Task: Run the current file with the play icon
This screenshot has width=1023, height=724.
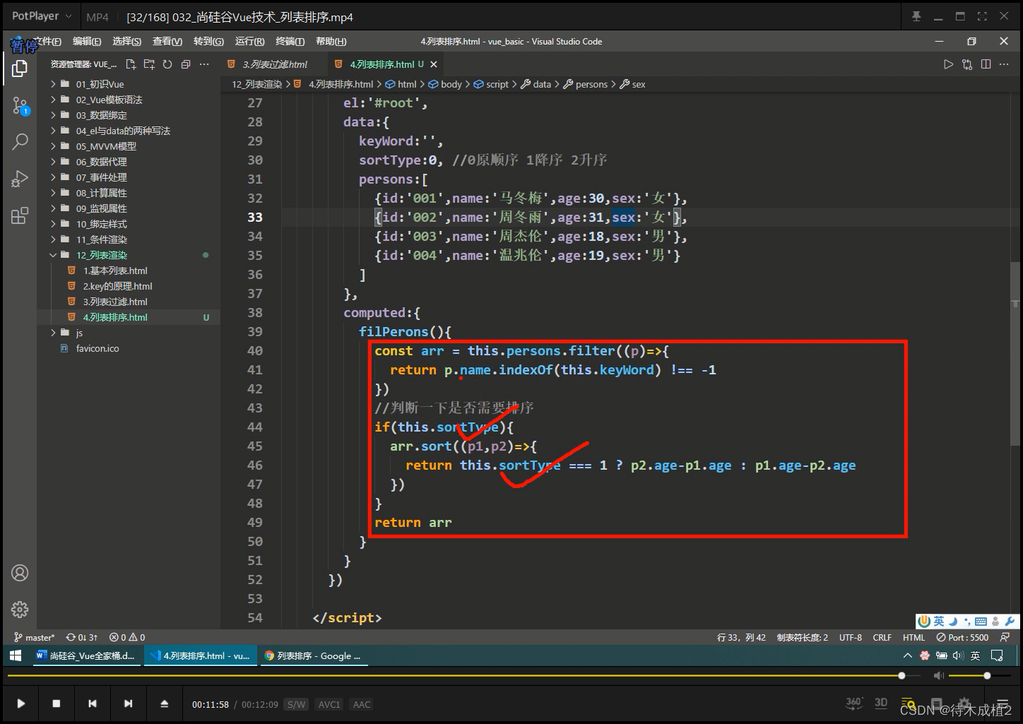Action: [948, 64]
